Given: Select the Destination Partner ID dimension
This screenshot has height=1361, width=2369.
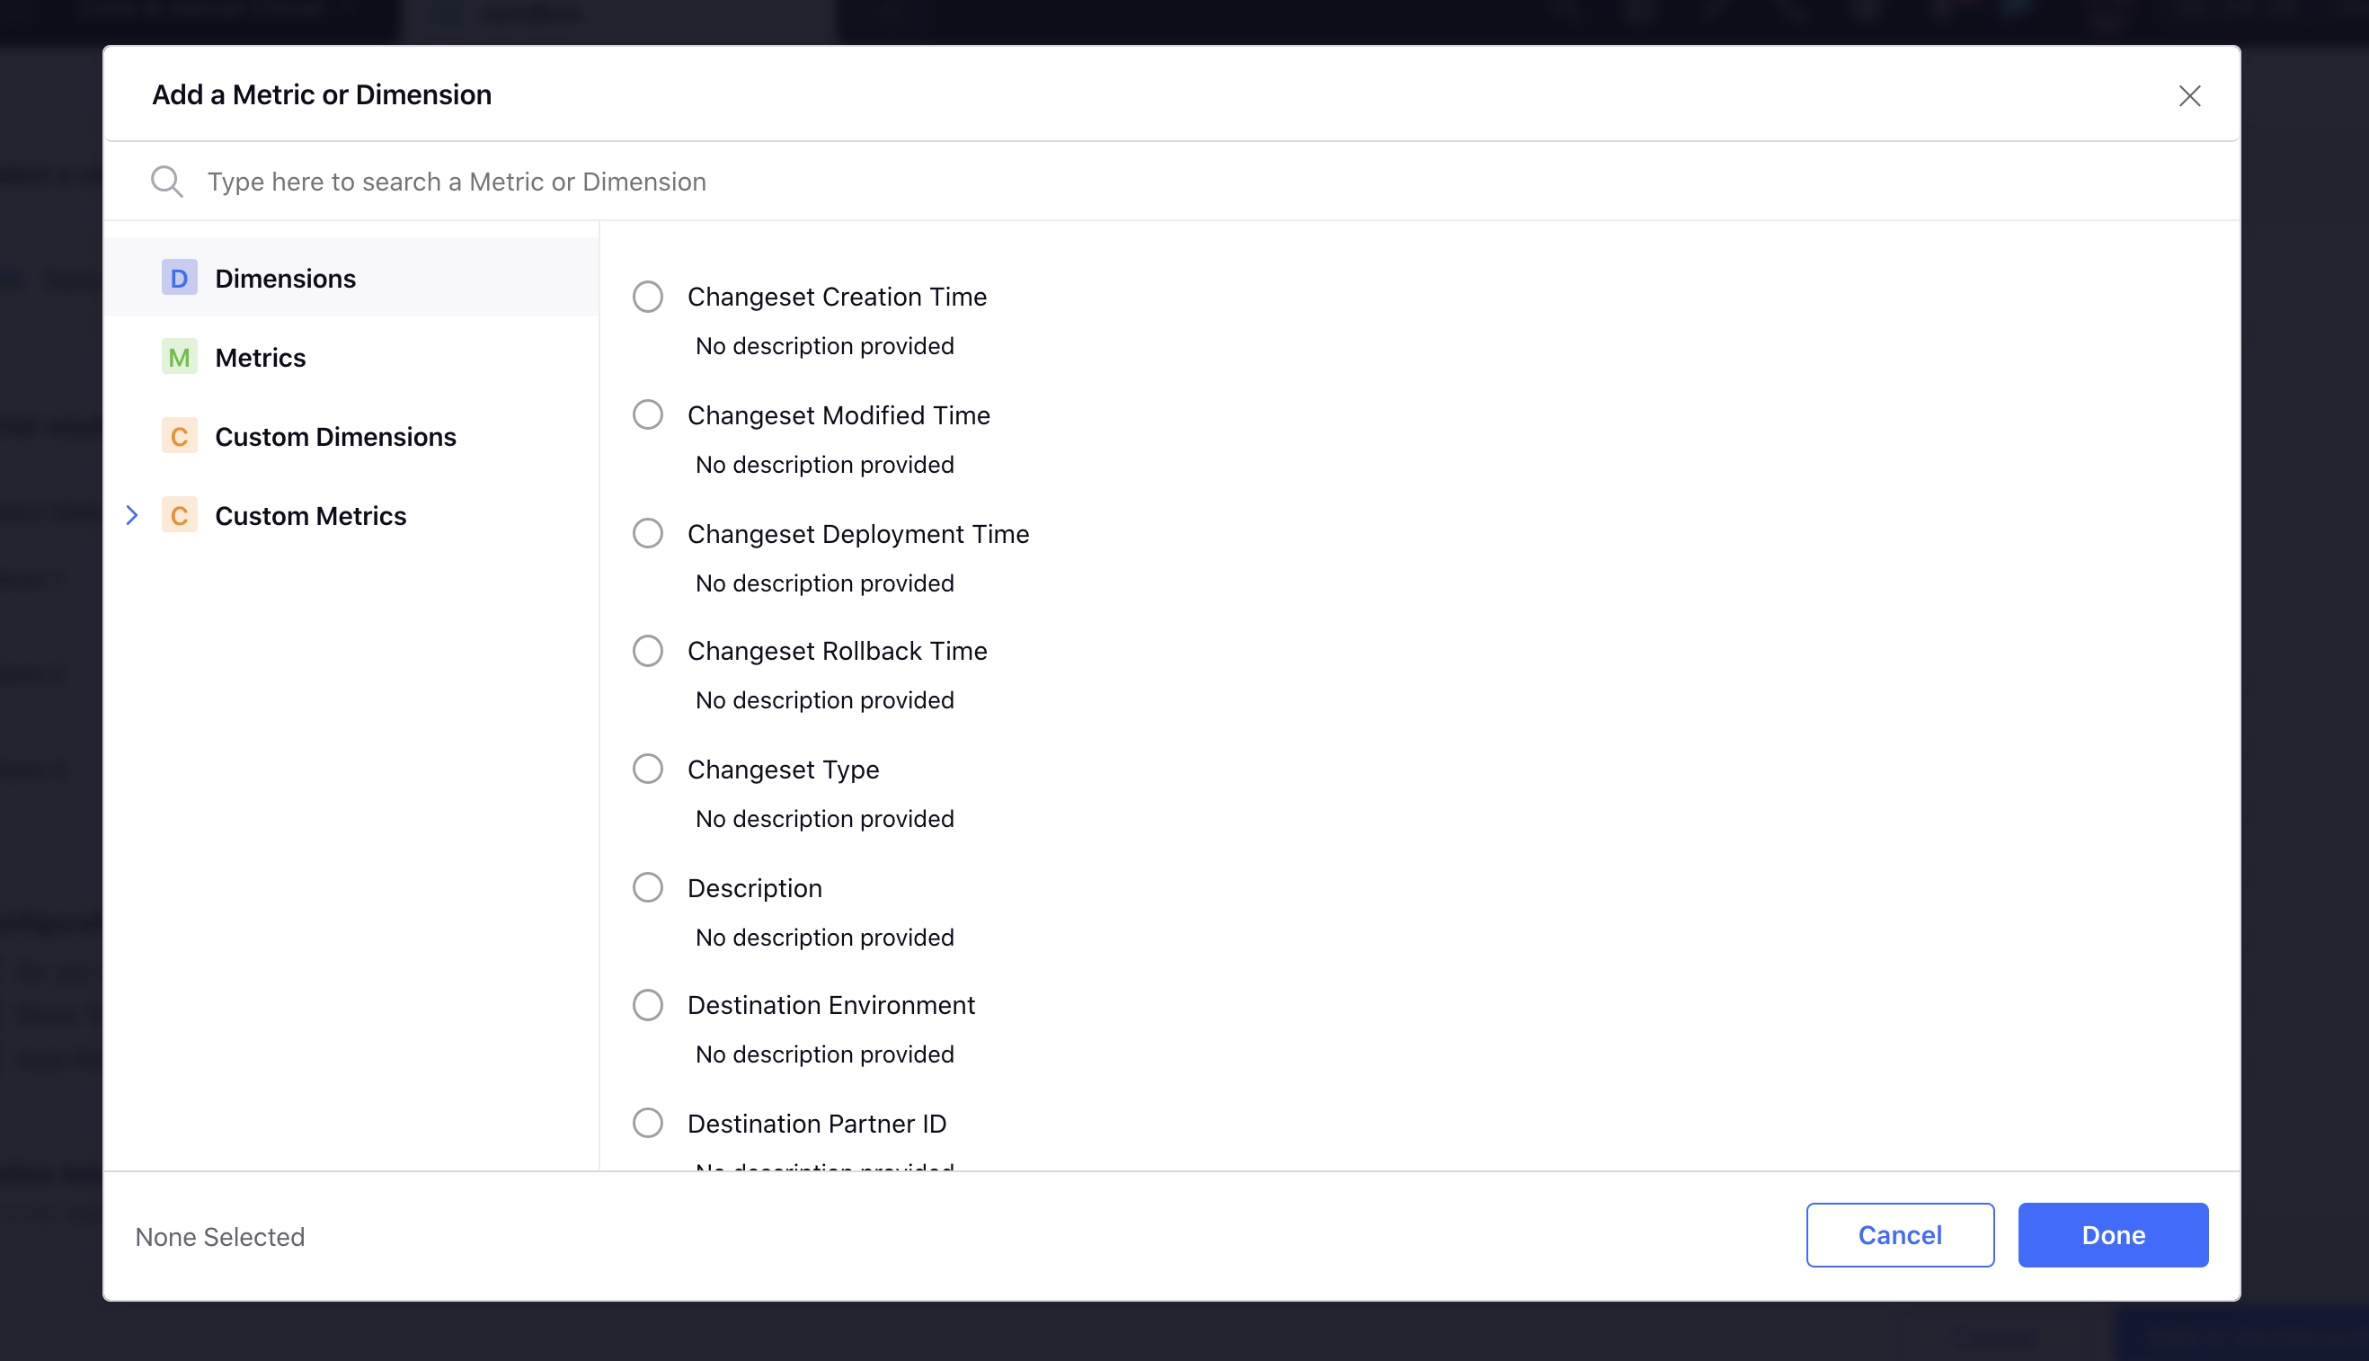Looking at the screenshot, I should click(648, 1124).
